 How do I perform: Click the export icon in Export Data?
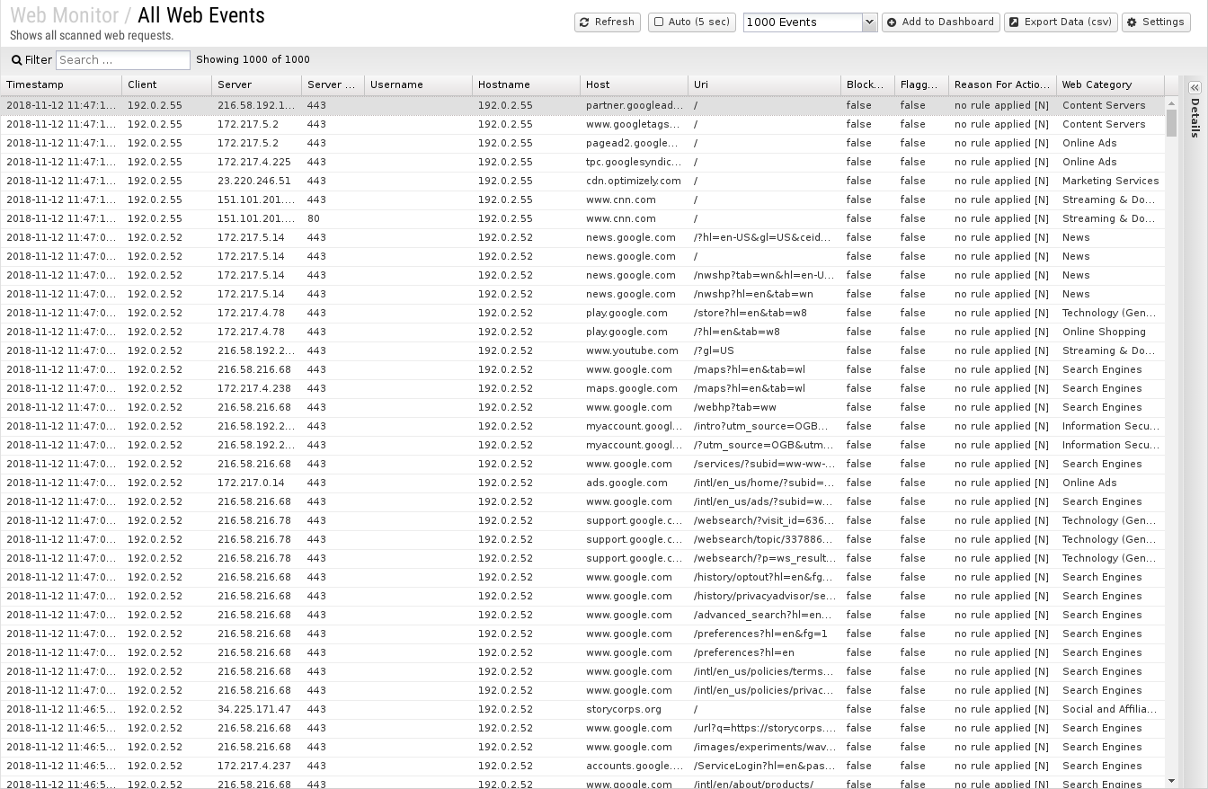[x=1014, y=22]
